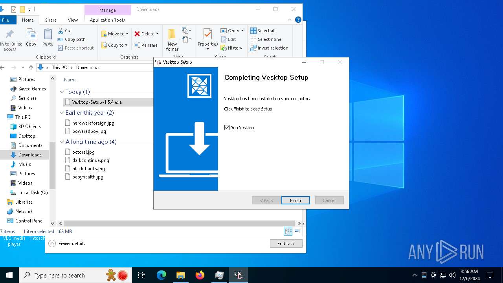This screenshot has height=283, width=503.
Task: Collapse the A long time ago (4) group
Action: click(x=62, y=142)
